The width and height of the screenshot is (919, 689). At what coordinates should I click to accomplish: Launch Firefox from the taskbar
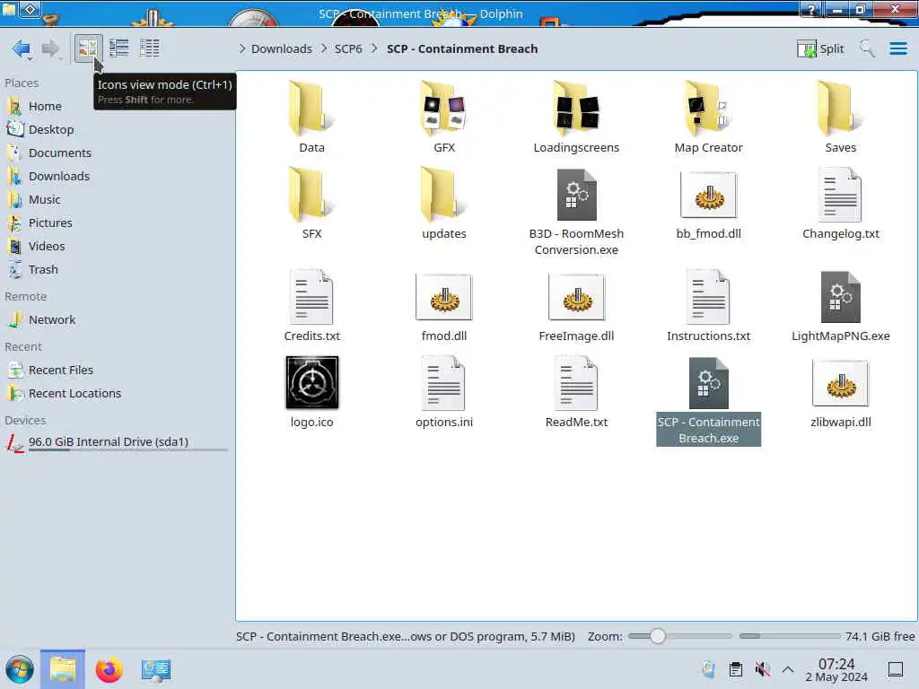[109, 669]
